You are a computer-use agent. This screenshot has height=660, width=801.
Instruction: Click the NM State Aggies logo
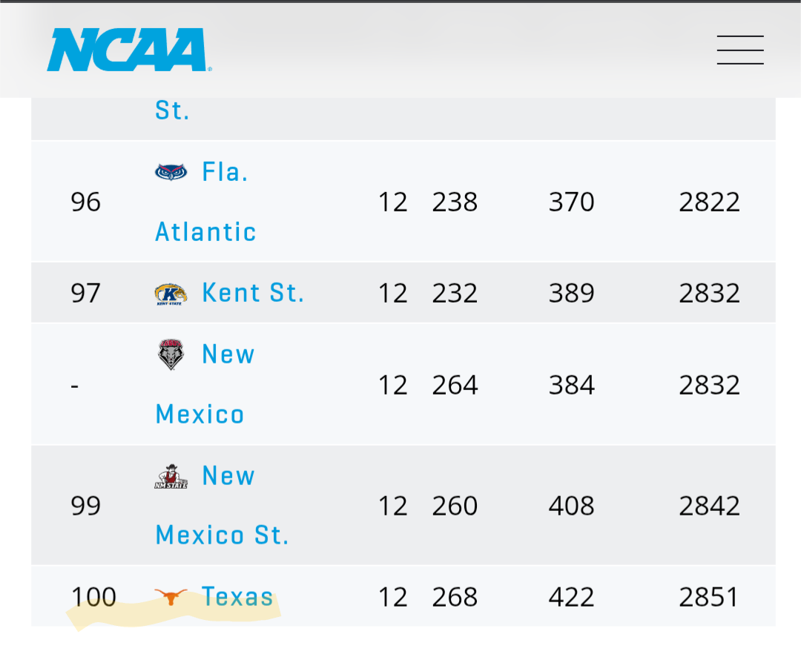[171, 476]
